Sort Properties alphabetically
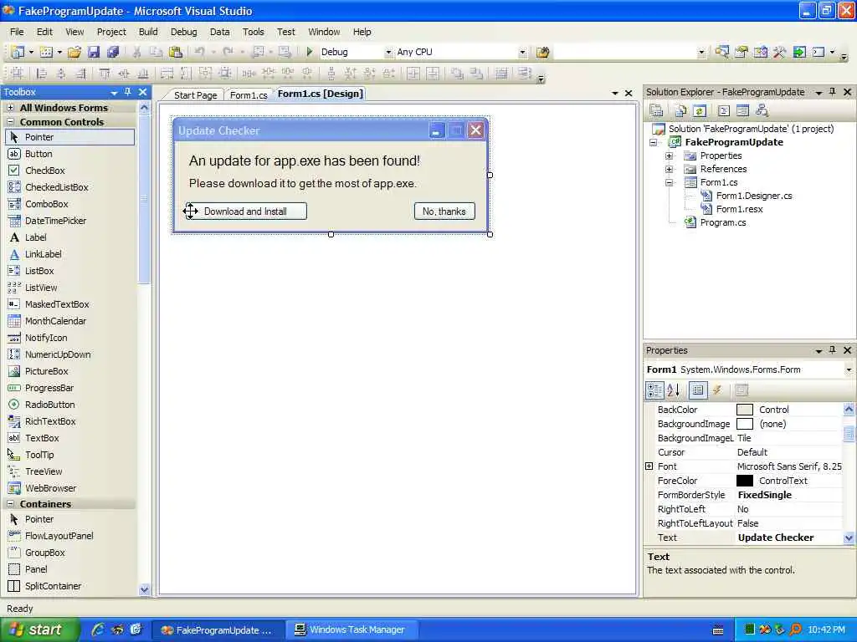The height and width of the screenshot is (642, 857). (674, 390)
